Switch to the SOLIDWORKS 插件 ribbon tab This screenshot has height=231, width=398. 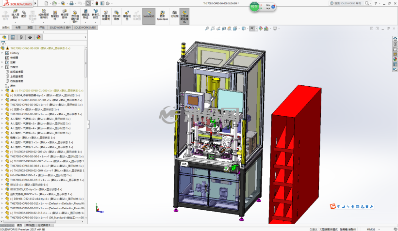click(x=60, y=27)
